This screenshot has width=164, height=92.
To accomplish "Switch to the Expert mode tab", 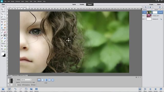I will point(90,5).
